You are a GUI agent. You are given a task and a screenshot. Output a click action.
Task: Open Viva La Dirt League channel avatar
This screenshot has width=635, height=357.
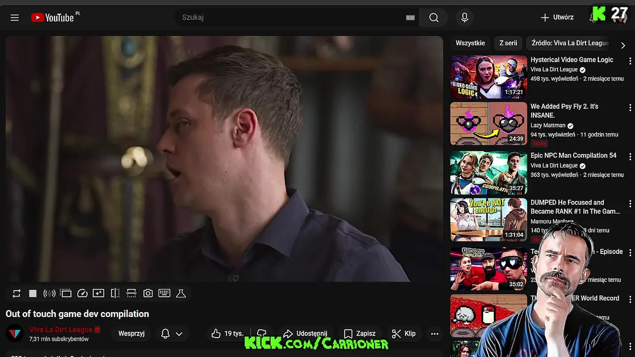[x=15, y=334]
